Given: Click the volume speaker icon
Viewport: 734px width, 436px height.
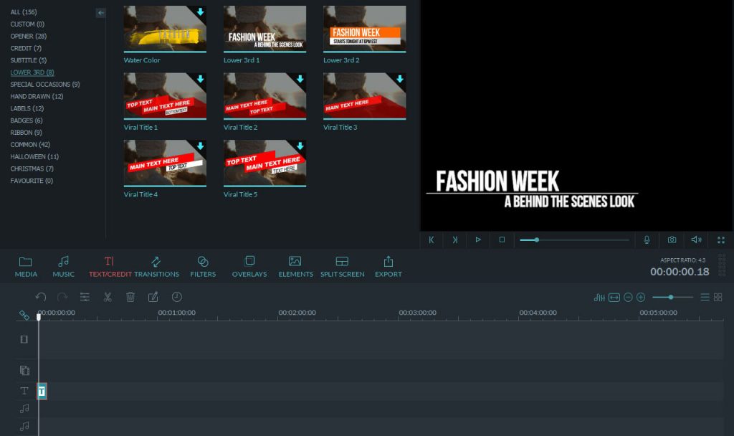Looking at the screenshot, I should (x=696, y=240).
